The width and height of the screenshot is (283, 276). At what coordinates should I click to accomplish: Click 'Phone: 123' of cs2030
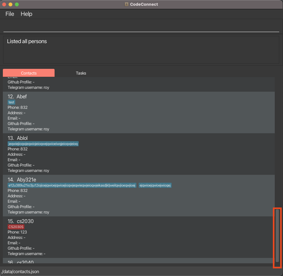click(x=17, y=232)
